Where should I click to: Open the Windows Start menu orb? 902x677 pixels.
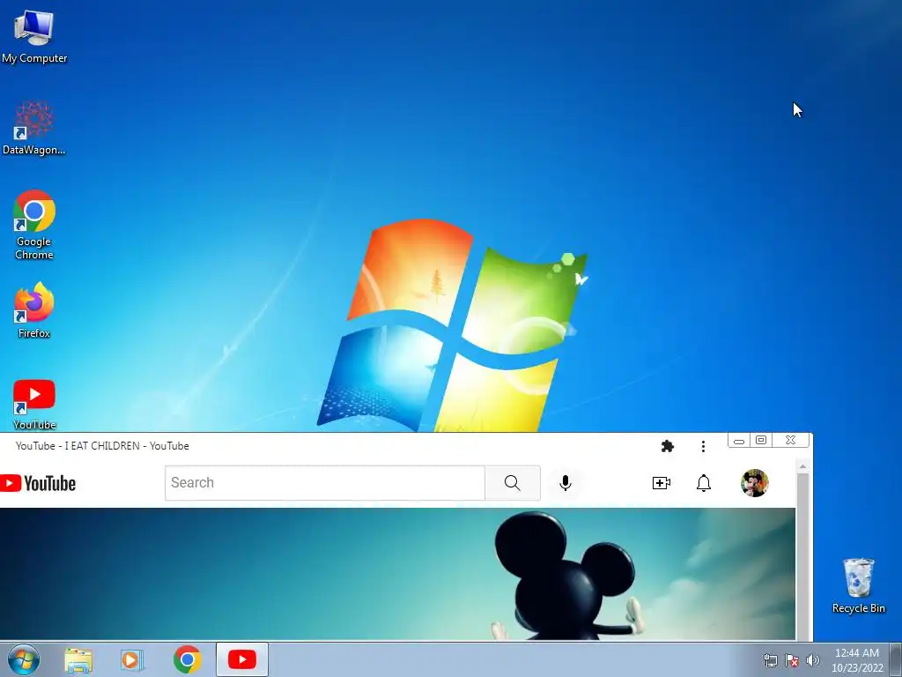pyautogui.click(x=24, y=659)
